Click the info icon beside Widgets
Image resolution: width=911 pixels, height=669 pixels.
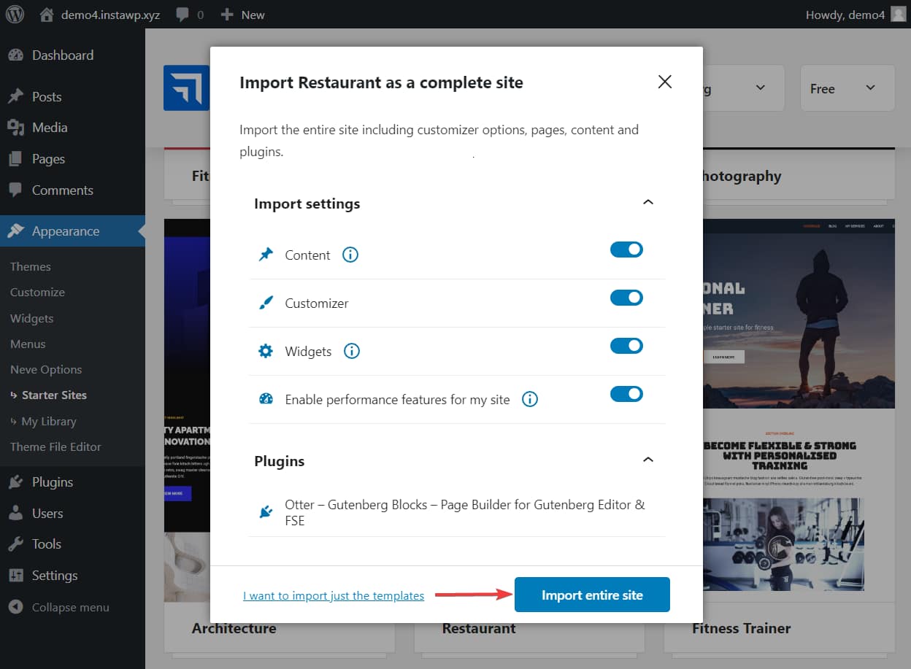pyautogui.click(x=352, y=351)
